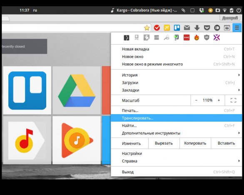Open Загрузки from the menu
244x195 pixels.
coord(177,82)
